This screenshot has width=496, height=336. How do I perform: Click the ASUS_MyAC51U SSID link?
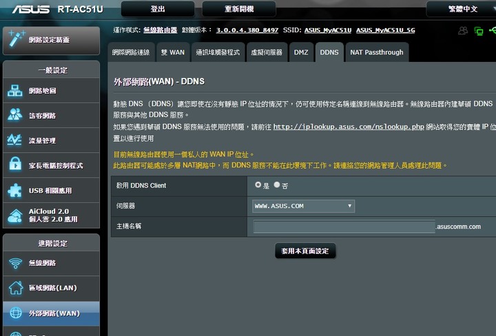[328, 30]
